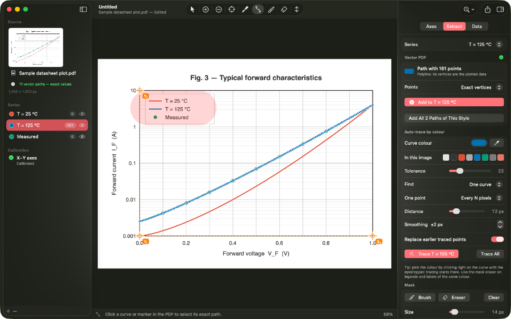The image size is (511, 319).
Task: Pick the salmon swatch under In this image
Action: pos(501,157)
